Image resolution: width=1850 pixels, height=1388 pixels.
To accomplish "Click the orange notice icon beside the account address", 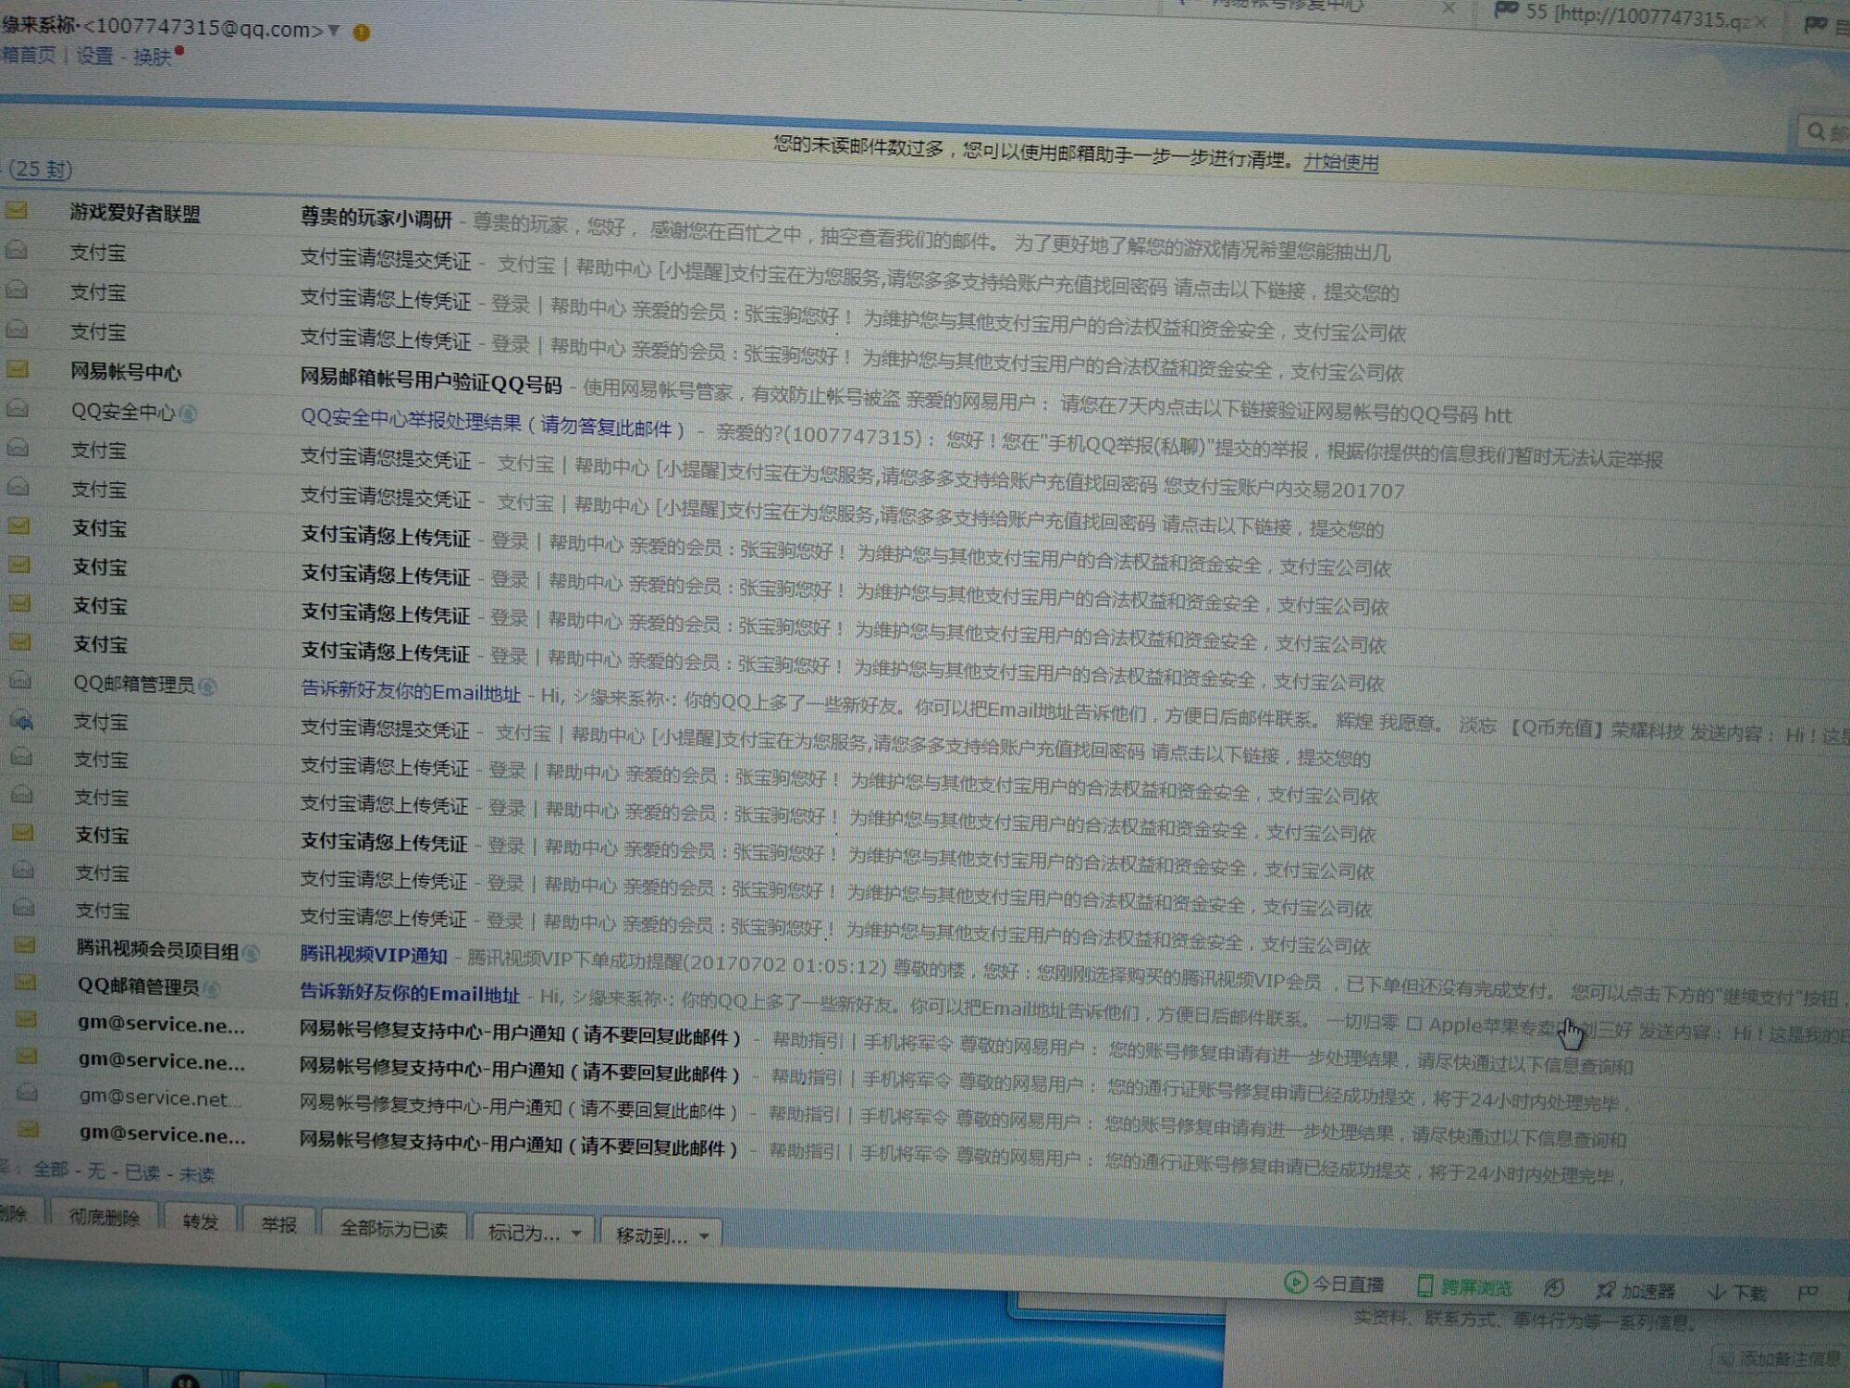I will pos(362,32).
